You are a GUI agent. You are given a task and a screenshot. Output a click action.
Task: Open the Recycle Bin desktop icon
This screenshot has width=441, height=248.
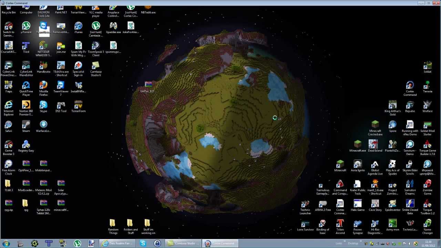pyautogui.click(x=9, y=10)
